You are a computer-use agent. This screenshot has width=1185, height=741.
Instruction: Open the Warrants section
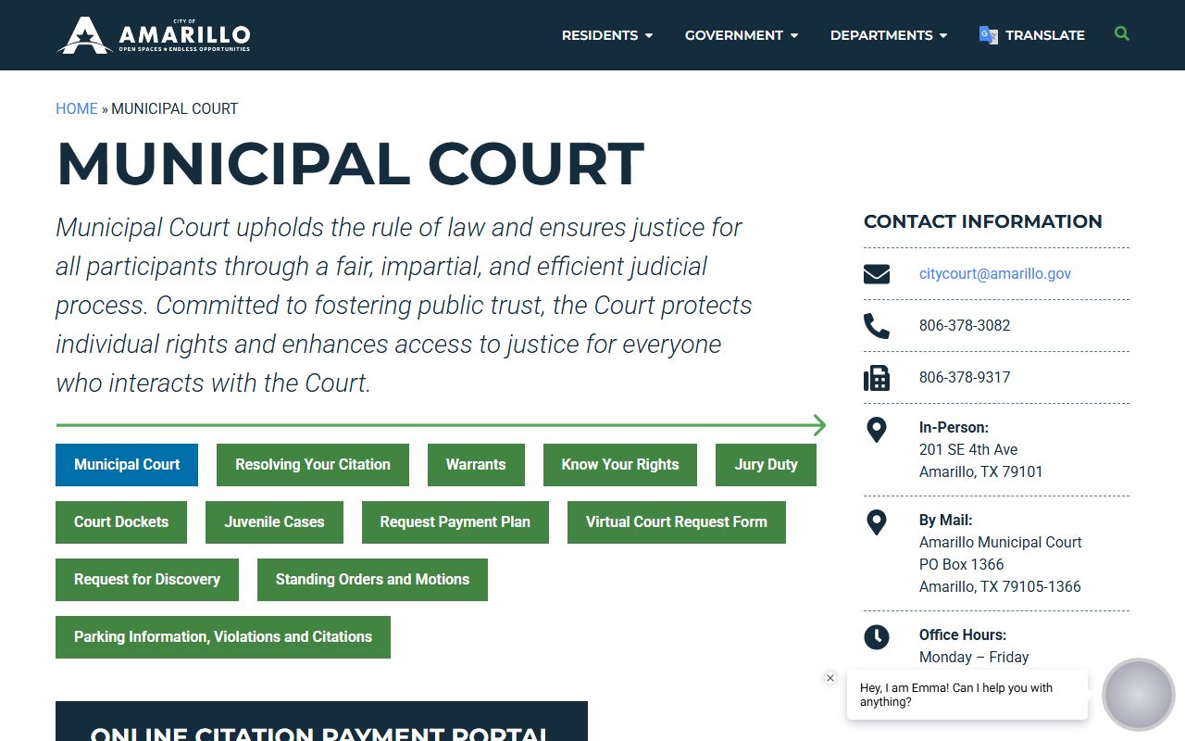pyautogui.click(x=476, y=465)
